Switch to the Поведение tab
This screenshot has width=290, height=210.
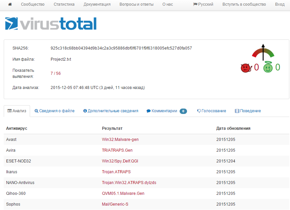click(x=248, y=111)
